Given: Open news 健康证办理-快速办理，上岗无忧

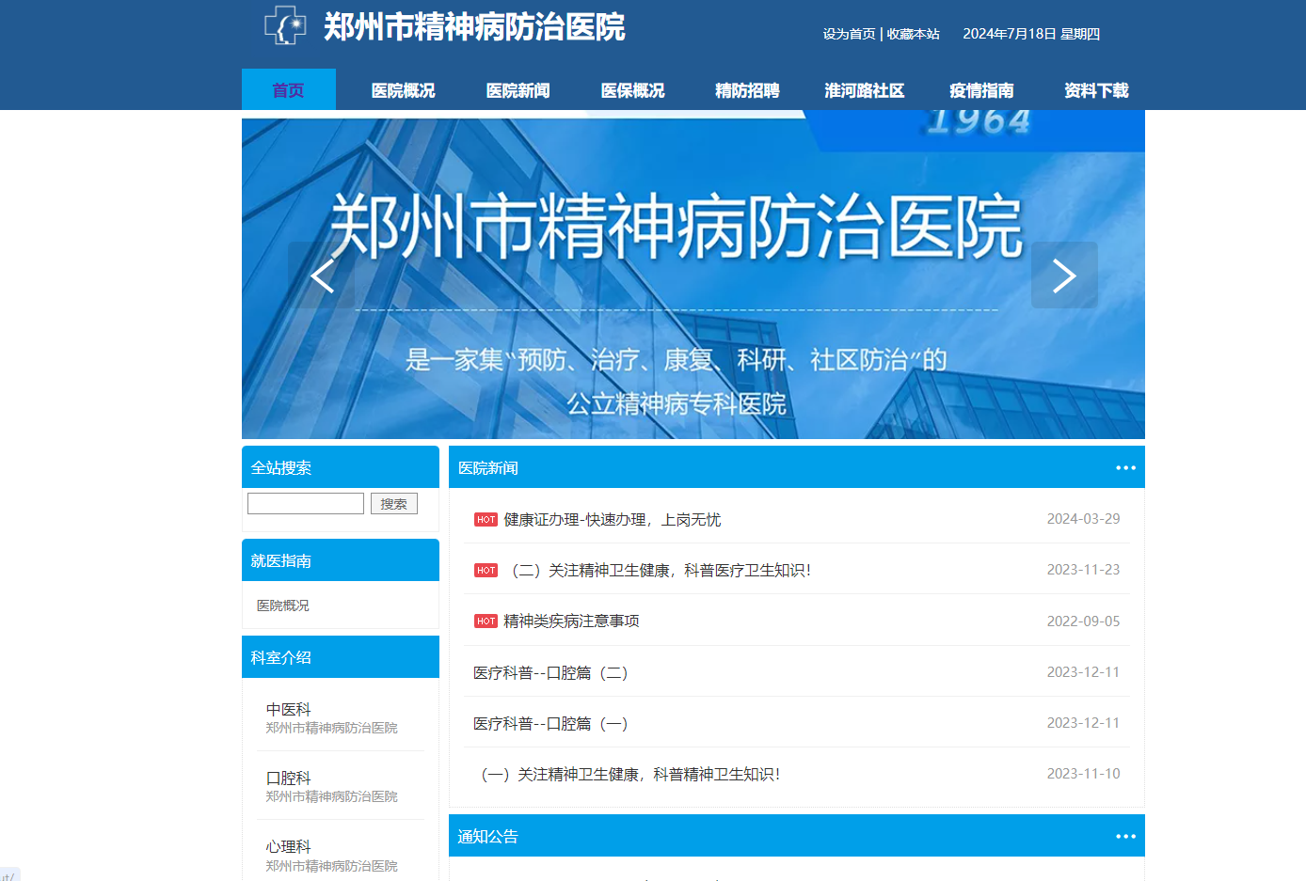Looking at the screenshot, I should point(613,520).
